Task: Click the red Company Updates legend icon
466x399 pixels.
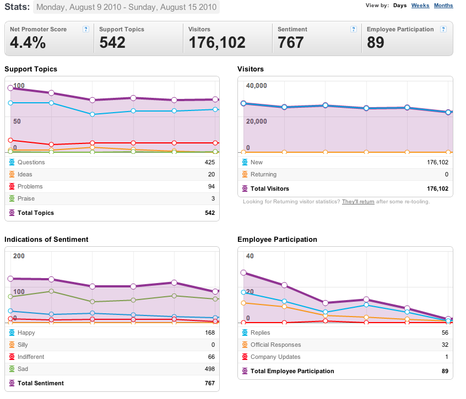Action: point(245,357)
